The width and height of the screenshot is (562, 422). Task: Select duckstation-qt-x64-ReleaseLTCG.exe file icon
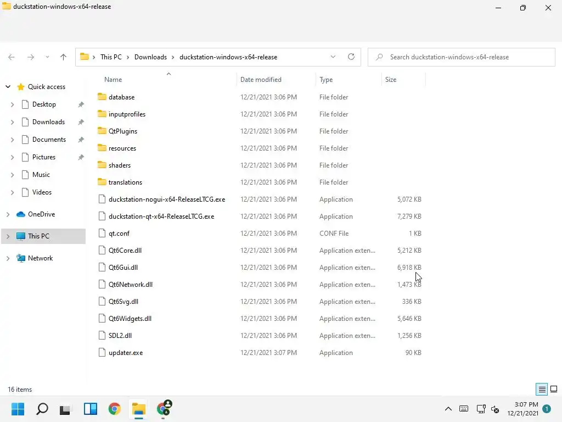pos(102,216)
